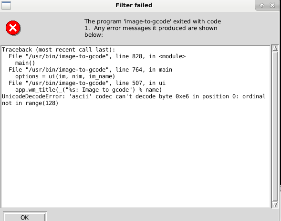Open the window menu icon in title bar

6,5
